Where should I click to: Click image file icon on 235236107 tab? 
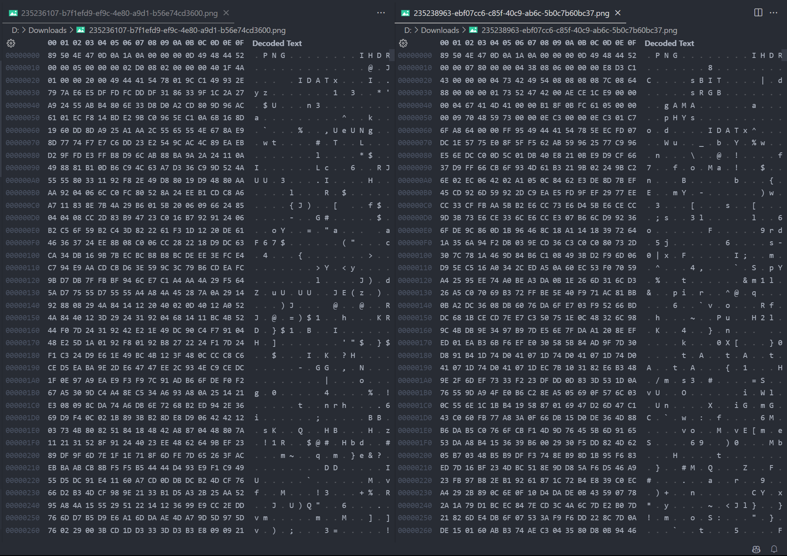(14, 13)
